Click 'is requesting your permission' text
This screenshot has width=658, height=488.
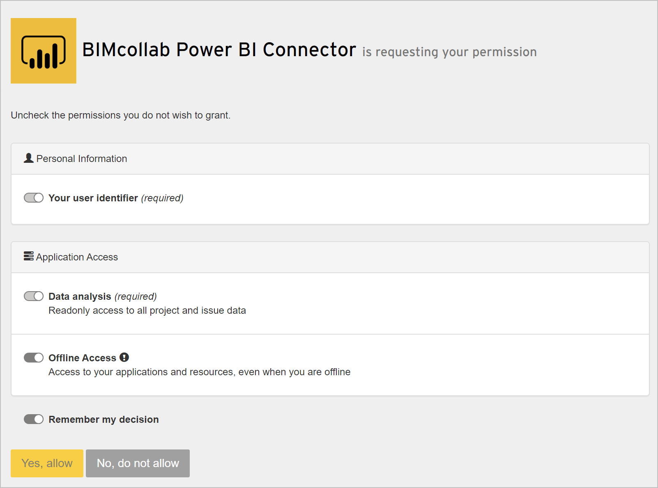449,52
